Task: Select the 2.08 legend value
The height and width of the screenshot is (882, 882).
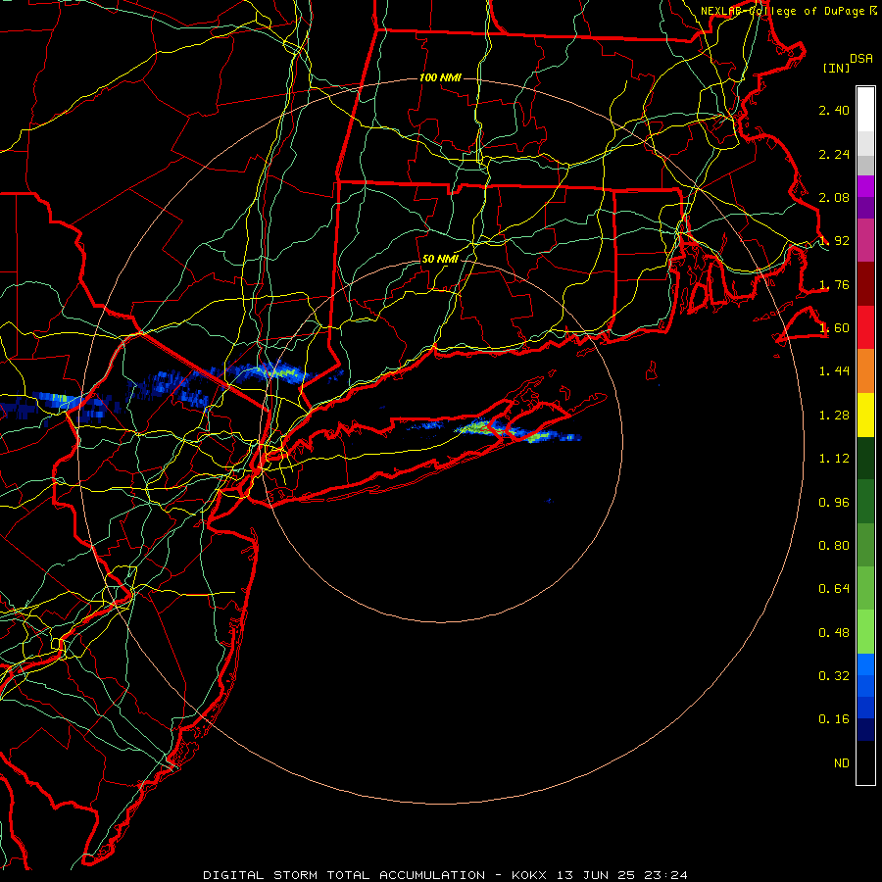Action: [834, 197]
